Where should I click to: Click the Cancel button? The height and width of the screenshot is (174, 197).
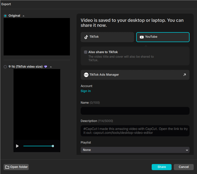click(184, 167)
